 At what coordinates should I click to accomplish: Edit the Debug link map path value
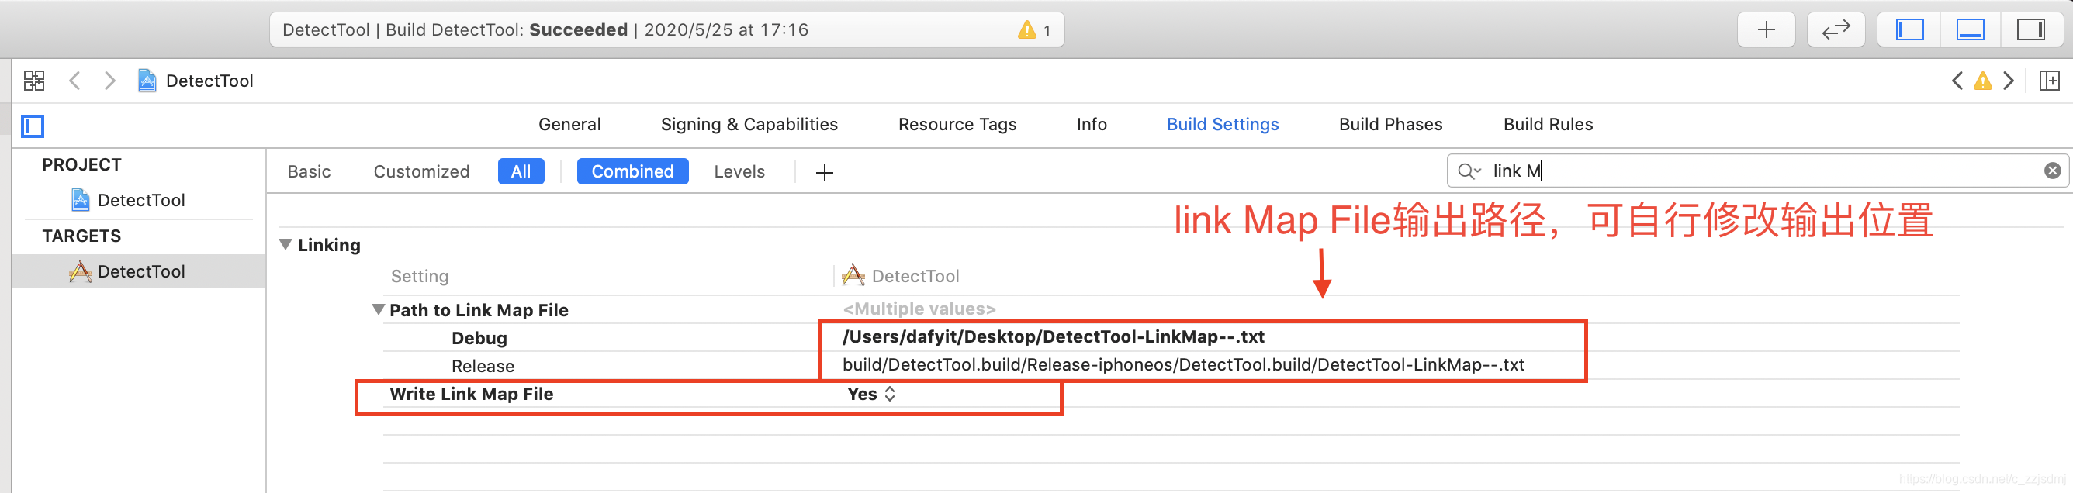pyautogui.click(x=1053, y=337)
